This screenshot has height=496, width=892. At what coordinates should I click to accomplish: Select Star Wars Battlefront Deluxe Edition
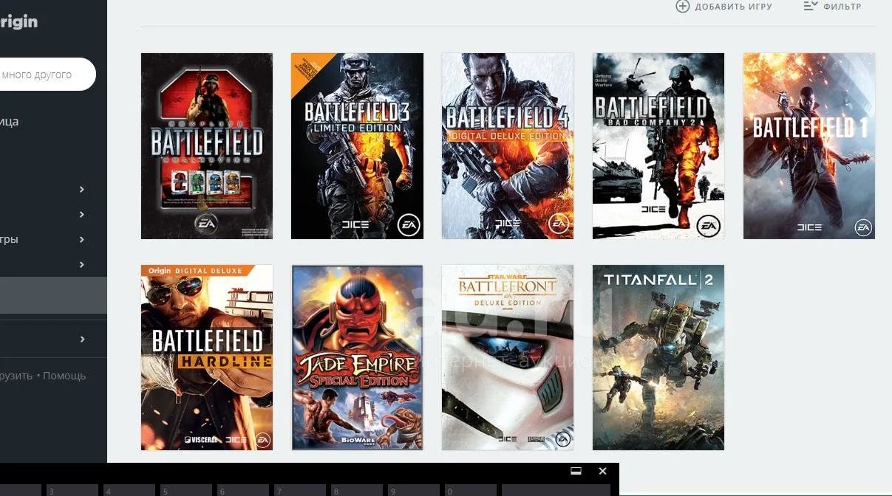tap(508, 357)
